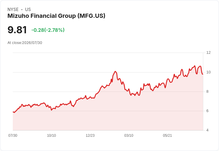Click the 10 label on the price axis
Image resolution: width=219 pixels, height=151 pixels.
pyautogui.click(x=208, y=72)
